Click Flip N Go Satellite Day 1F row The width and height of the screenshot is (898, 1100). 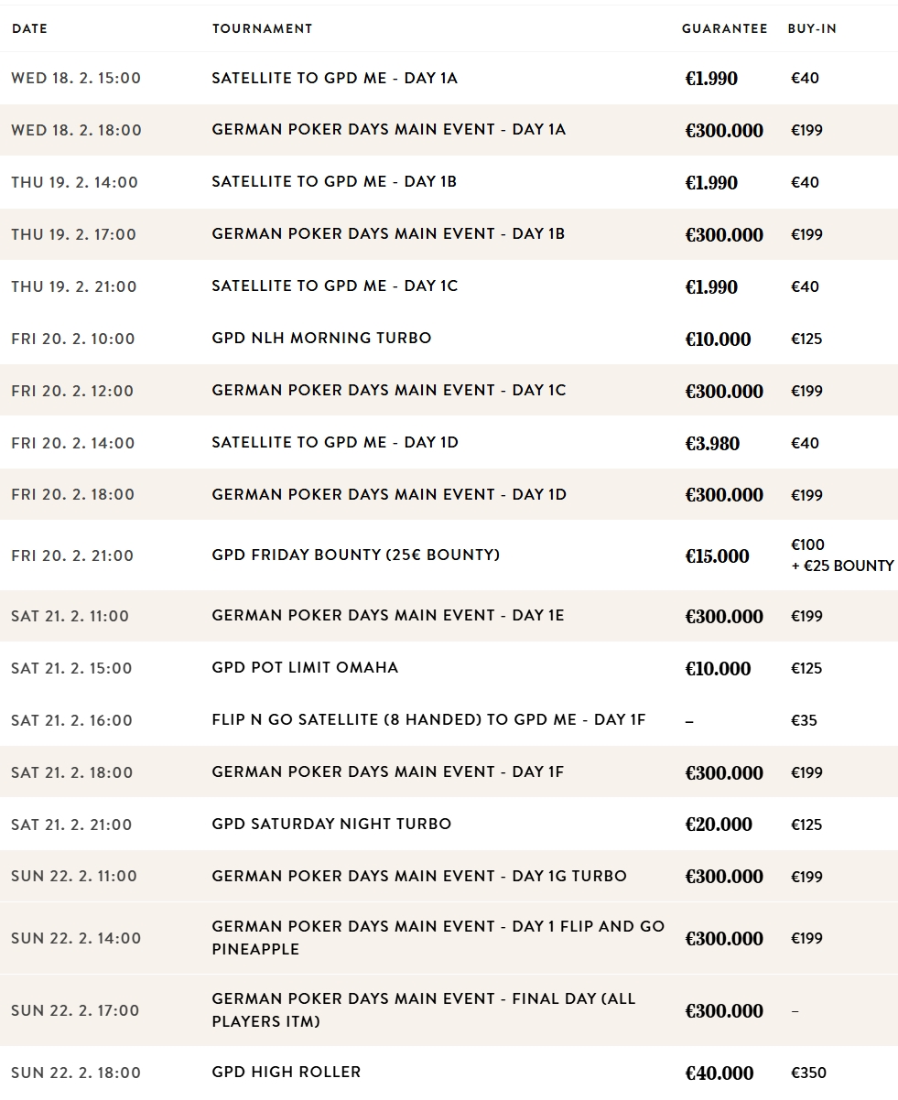(428, 719)
